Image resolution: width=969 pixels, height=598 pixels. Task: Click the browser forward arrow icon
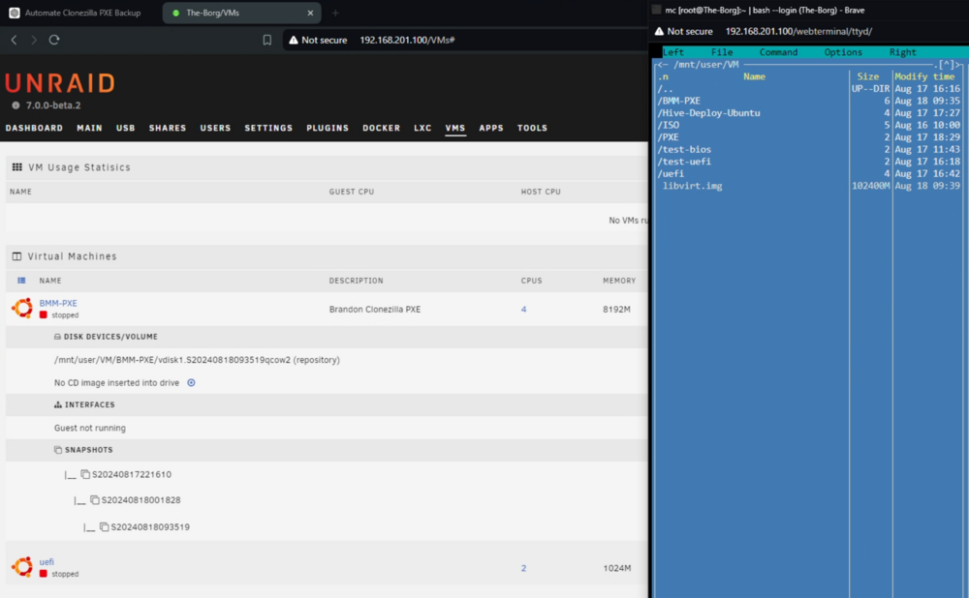point(34,40)
